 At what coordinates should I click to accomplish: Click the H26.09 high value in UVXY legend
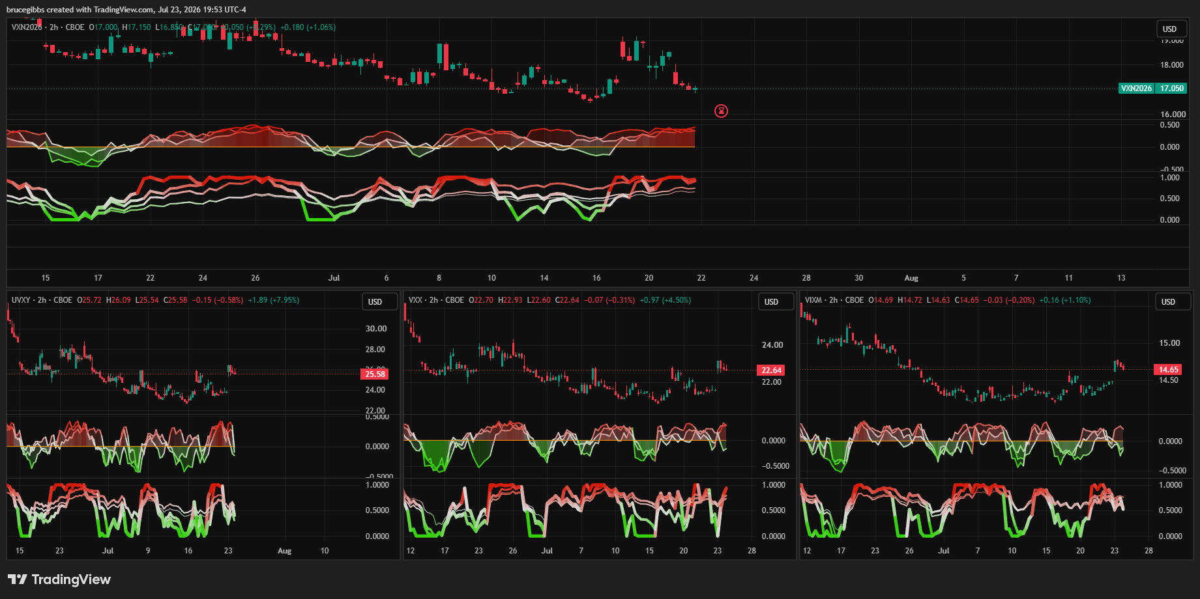point(119,300)
